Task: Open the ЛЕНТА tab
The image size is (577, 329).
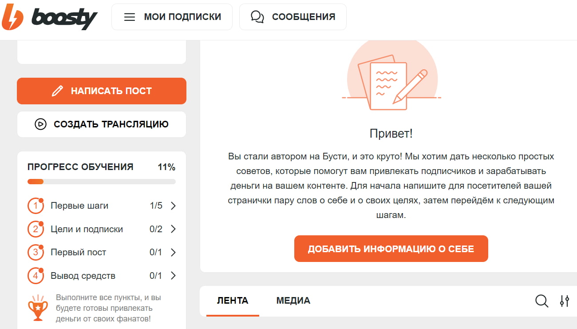Action: click(x=232, y=301)
